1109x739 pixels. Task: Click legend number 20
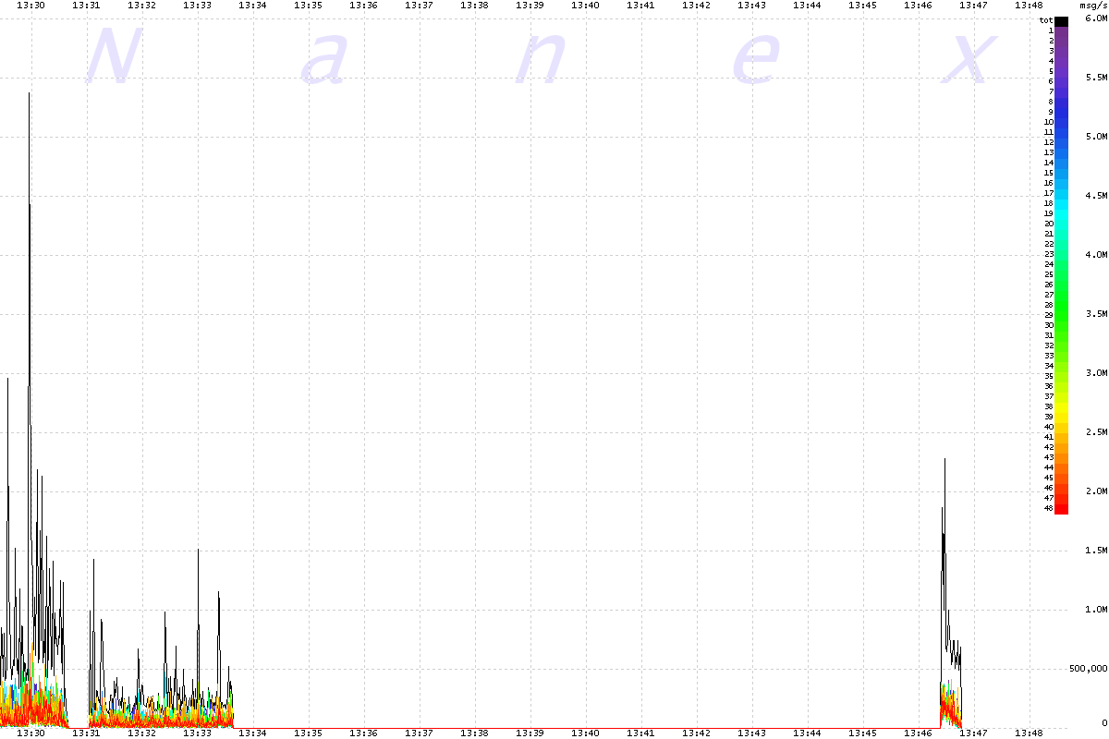(x=1049, y=224)
